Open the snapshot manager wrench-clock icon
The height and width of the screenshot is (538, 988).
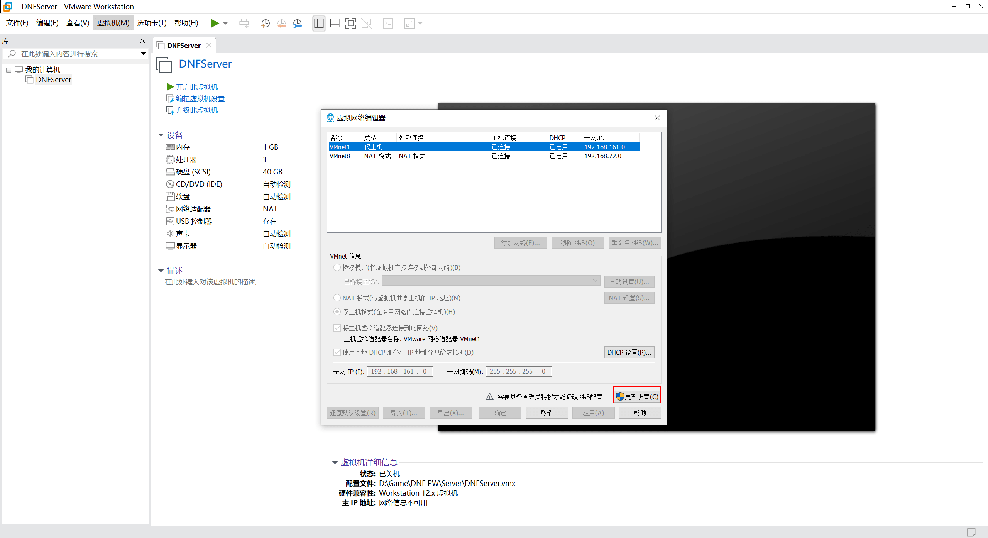point(297,24)
